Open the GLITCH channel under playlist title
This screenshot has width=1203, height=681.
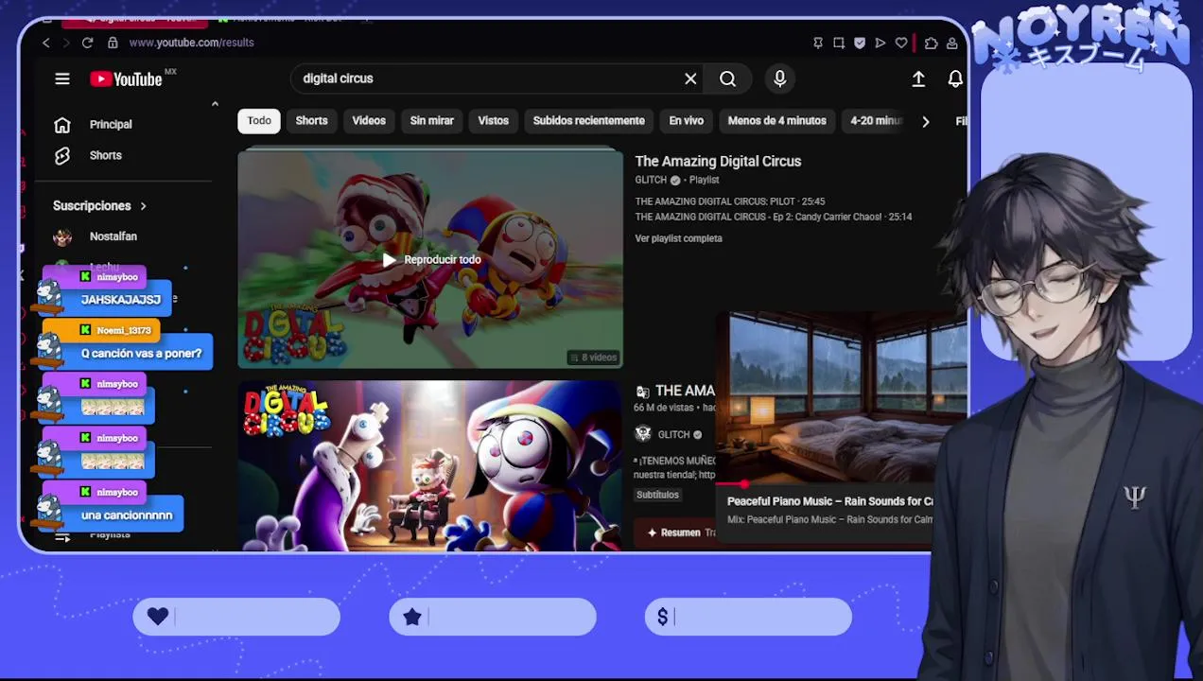[x=651, y=180]
